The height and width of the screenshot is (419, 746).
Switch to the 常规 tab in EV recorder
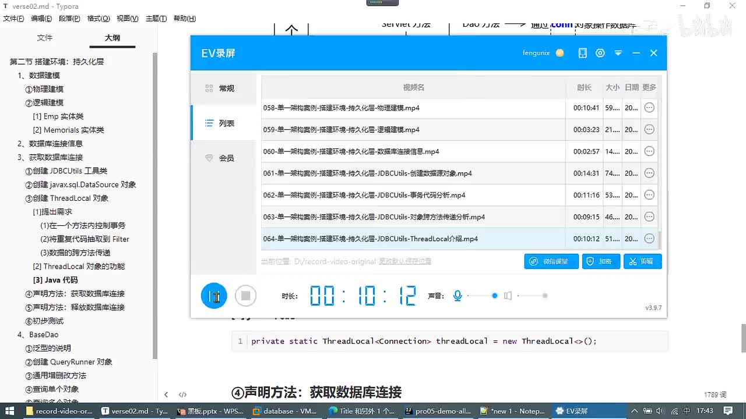[x=224, y=88]
